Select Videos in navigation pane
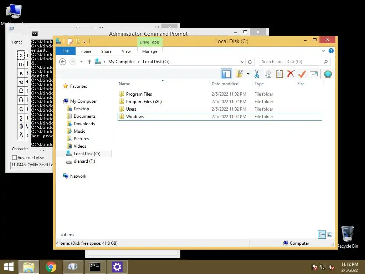The height and width of the screenshot is (274, 365). tap(80, 146)
